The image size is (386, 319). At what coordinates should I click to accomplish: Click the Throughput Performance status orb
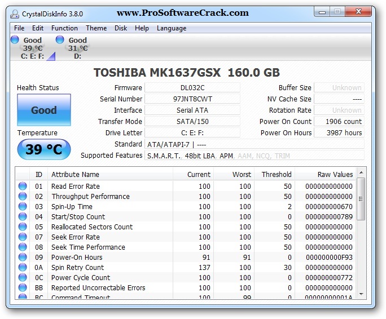23,196
